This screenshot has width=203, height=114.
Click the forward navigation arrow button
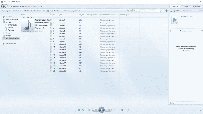[x=6, y=6]
